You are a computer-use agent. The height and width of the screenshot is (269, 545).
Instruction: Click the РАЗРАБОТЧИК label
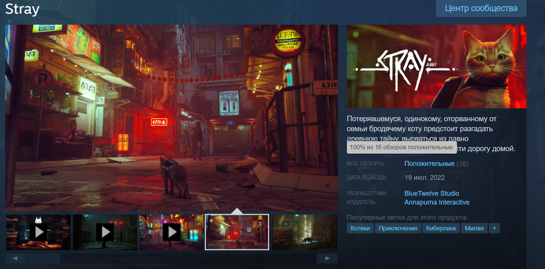367,194
